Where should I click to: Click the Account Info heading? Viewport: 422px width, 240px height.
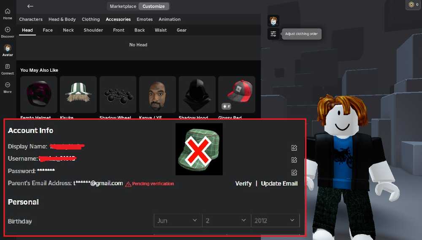pyautogui.click(x=31, y=130)
